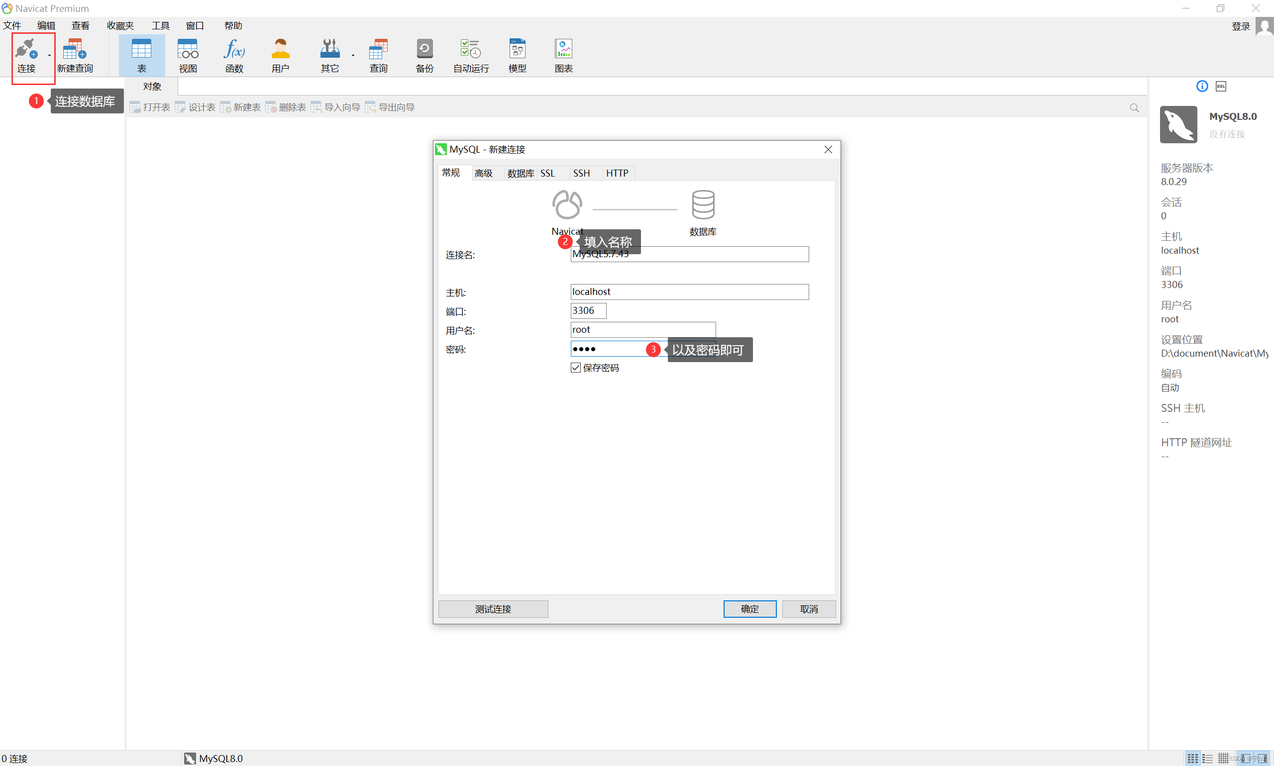Show DDL panel icon
Image resolution: width=1274 pixels, height=766 pixels.
pyautogui.click(x=1221, y=86)
